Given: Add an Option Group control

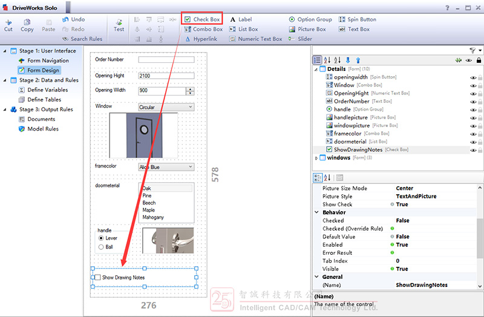Looking at the screenshot, I should point(310,19).
